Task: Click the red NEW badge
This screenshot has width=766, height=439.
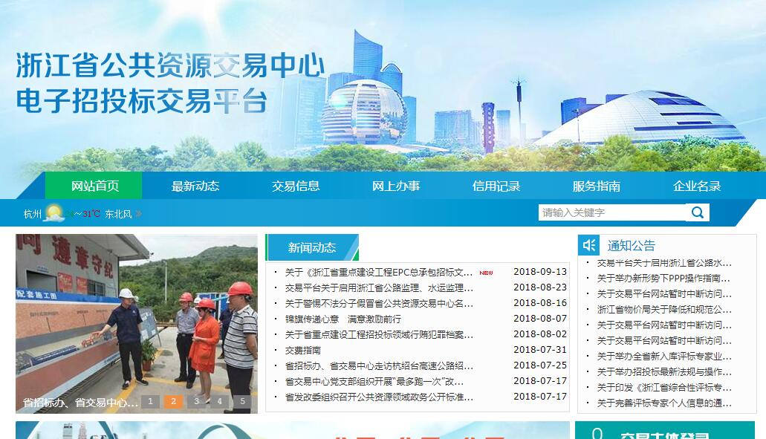Action: point(486,273)
